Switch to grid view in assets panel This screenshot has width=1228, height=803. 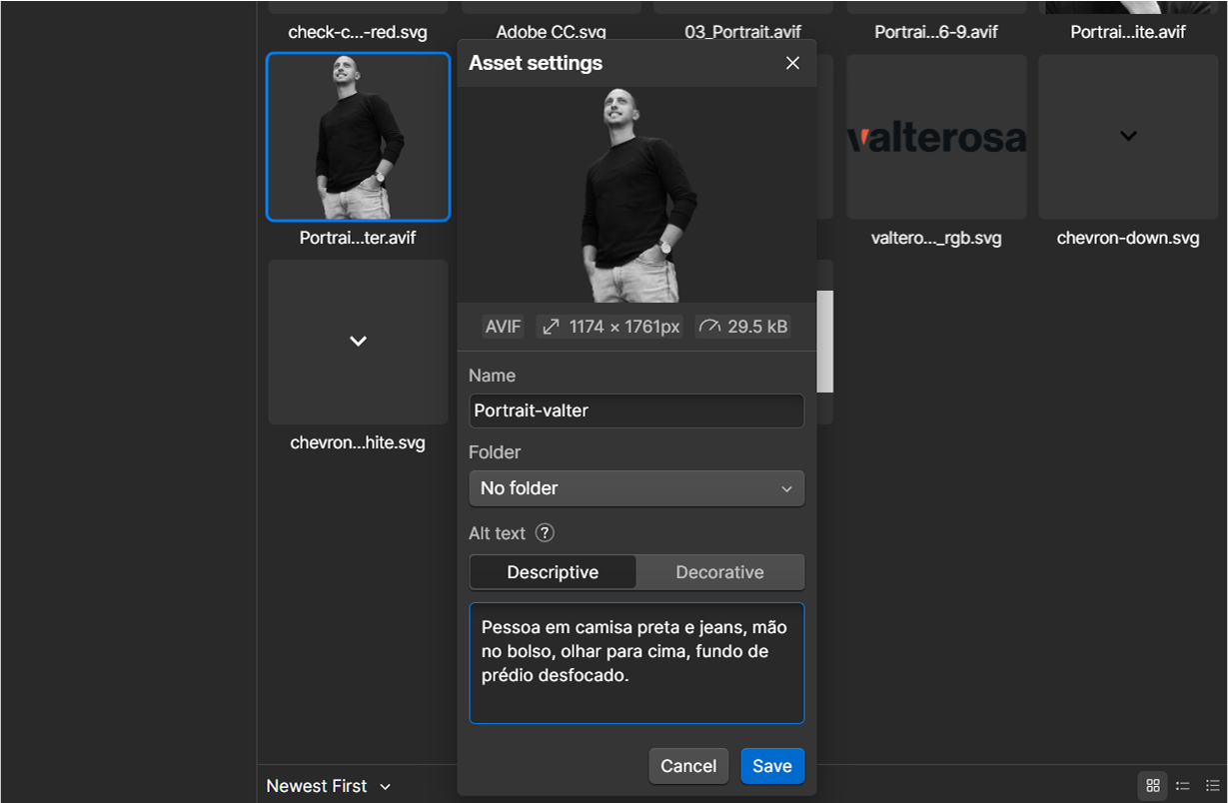(x=1153, y=786)
